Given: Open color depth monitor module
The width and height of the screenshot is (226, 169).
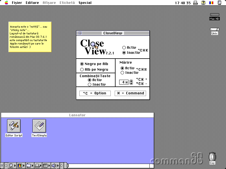Looking at the screenshot, I should [x=21, y=166].
